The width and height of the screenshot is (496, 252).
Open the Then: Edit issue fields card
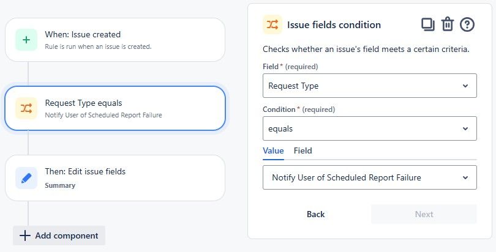click(115, 177)
